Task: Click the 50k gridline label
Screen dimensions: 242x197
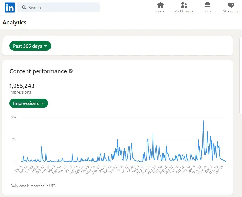Action: (x=14, y=117)
